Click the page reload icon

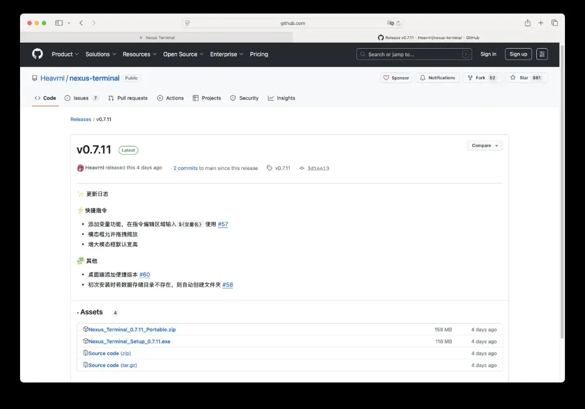(398, 23)
